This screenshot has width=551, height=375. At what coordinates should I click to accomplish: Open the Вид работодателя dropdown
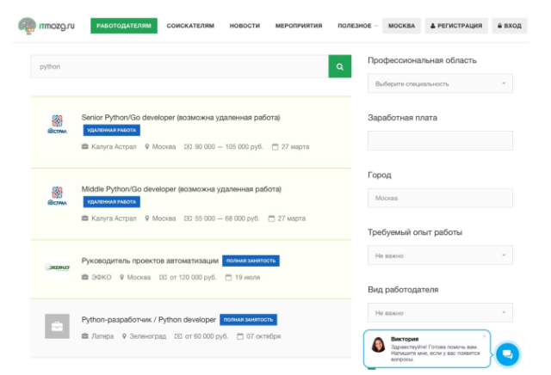[440, 312]
